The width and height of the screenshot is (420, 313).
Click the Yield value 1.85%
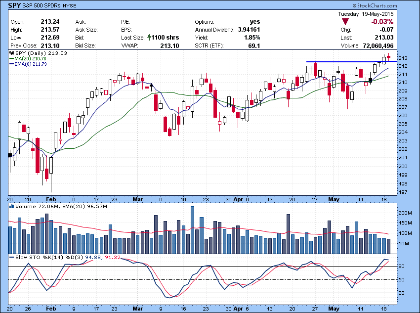point(252,37)
